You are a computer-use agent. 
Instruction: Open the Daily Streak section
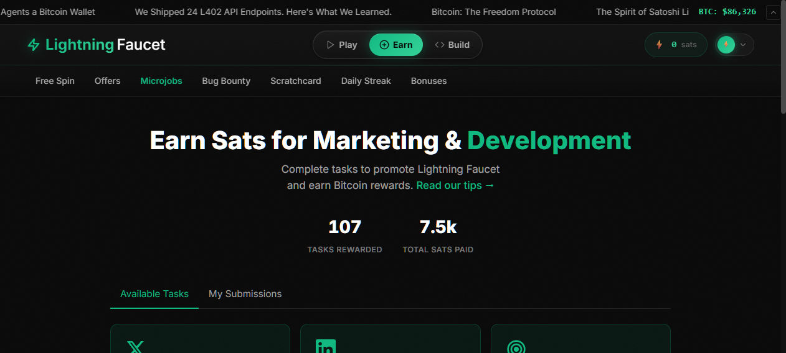click(366, 81)
